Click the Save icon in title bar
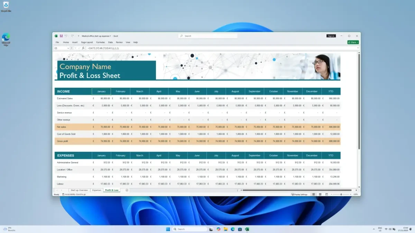Screen dimensions: 415x233 tap(61, 36)
